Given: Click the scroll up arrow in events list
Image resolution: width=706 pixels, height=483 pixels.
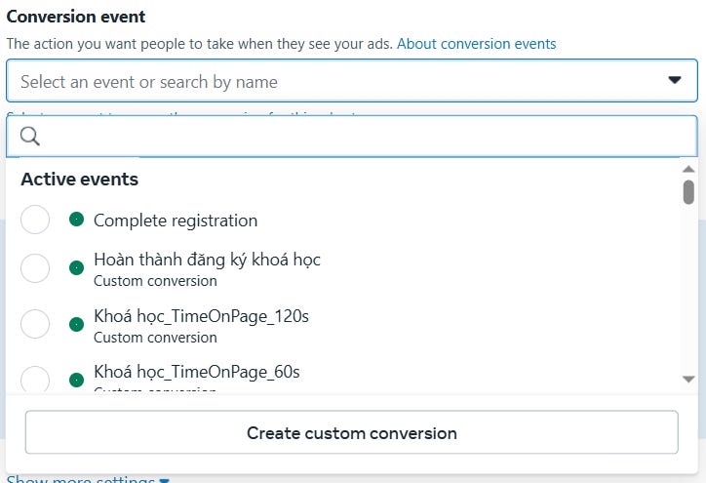Looking at the screenshot, I should pos(688,169).
